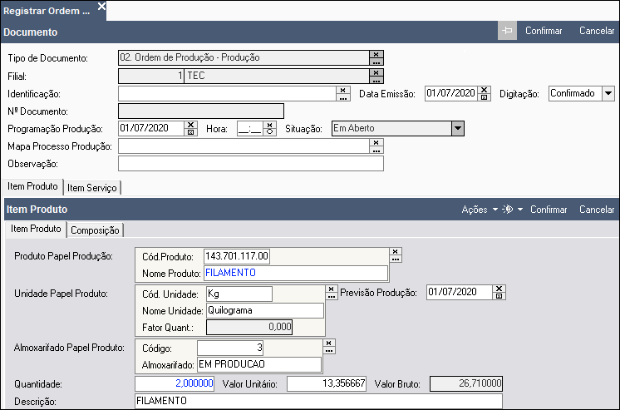Open lookup for Unidade Papel Produto
The width and height of the screenshot is (620, 410).
332,296
